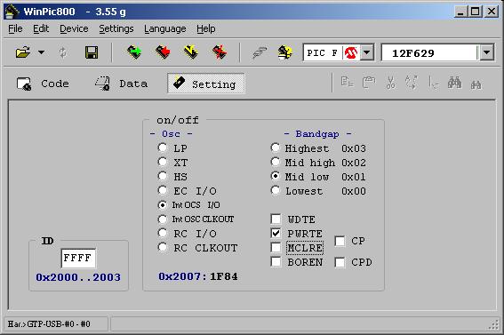Maximize the WinPic800 window

tap(475, 12)
